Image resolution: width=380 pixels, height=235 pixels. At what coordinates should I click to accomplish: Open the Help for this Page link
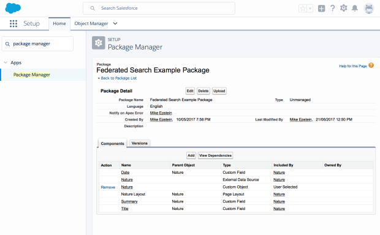coord(353,66)
